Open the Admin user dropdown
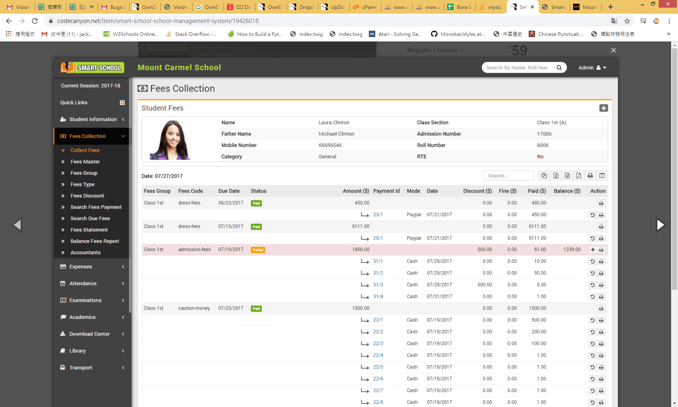This screenshot has width=678, height=407. click(x=592, y=68)
